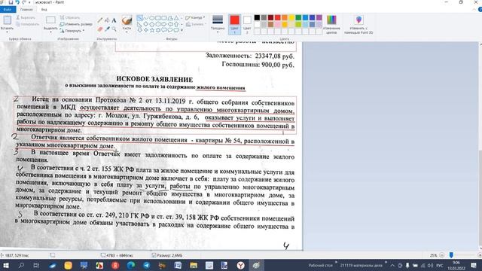Open File Explorer from the taskbar
482x271 pixels.
[x=194, y=265]
